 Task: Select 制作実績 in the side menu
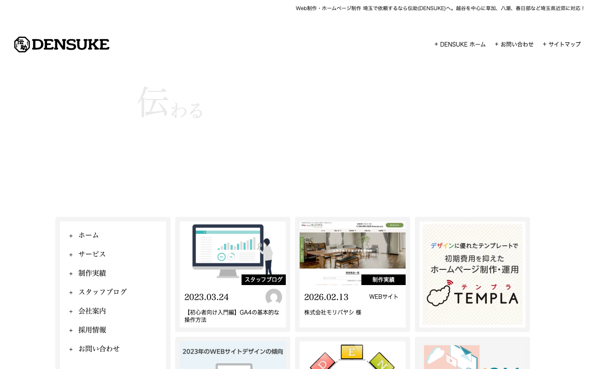(x=92, y=273)
